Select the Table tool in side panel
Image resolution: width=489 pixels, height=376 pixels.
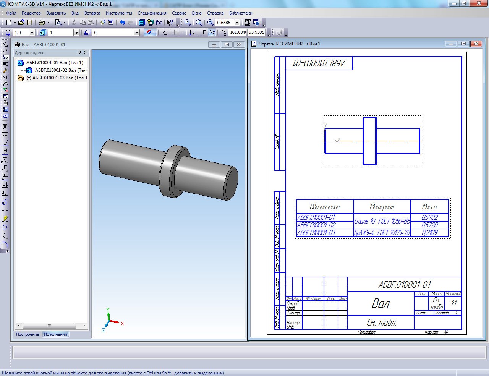tap(5, 135)
